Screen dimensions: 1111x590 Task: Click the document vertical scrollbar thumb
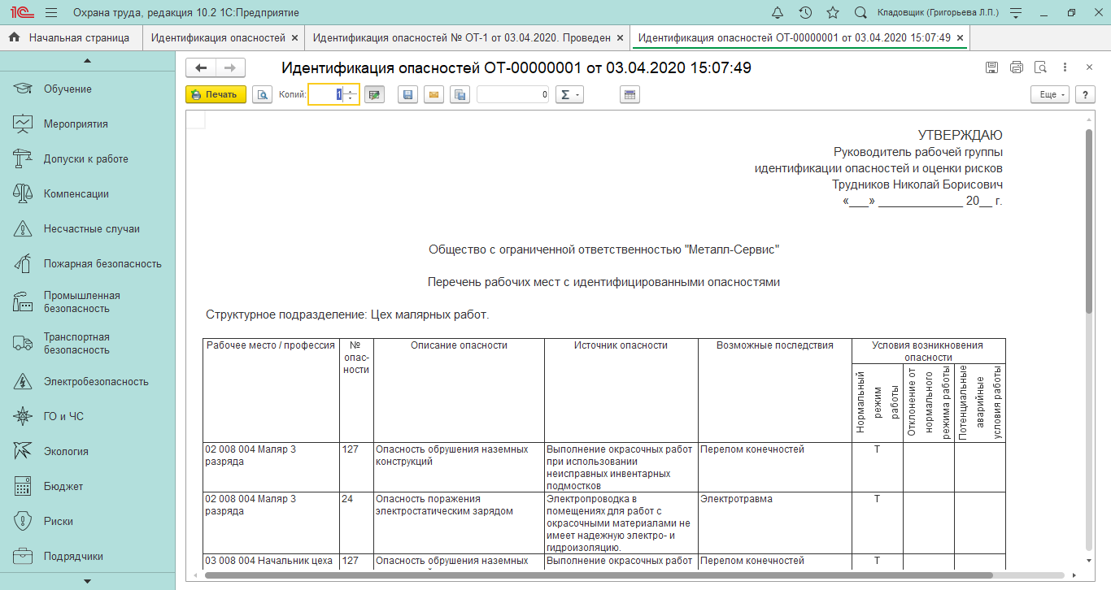tap(1089, 219)
